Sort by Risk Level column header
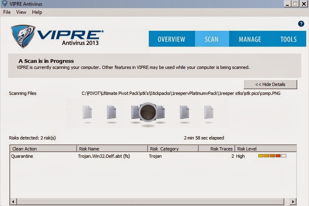Viewport: 309px width, 206px height. pos(266,149)
